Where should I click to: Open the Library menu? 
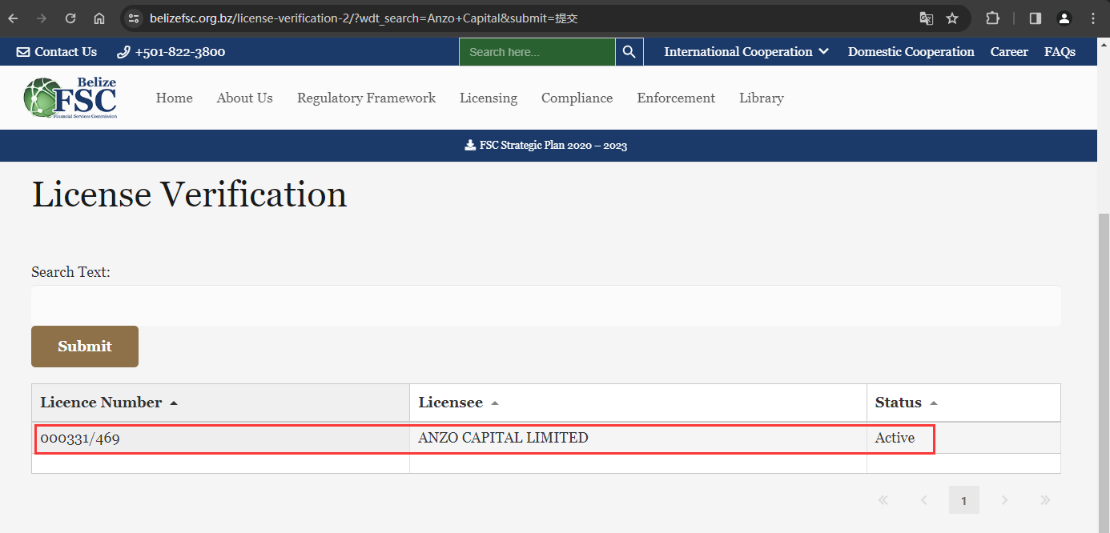[x=761, y=98]
